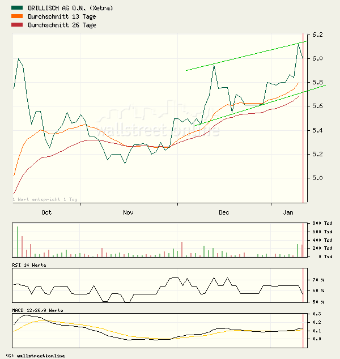Click the 5.2 price axis value
This screenshot has width=340, height=359.
pos(317,154)
